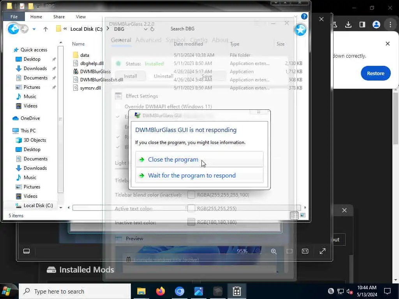Sort files by Name column

coord(78,44)
